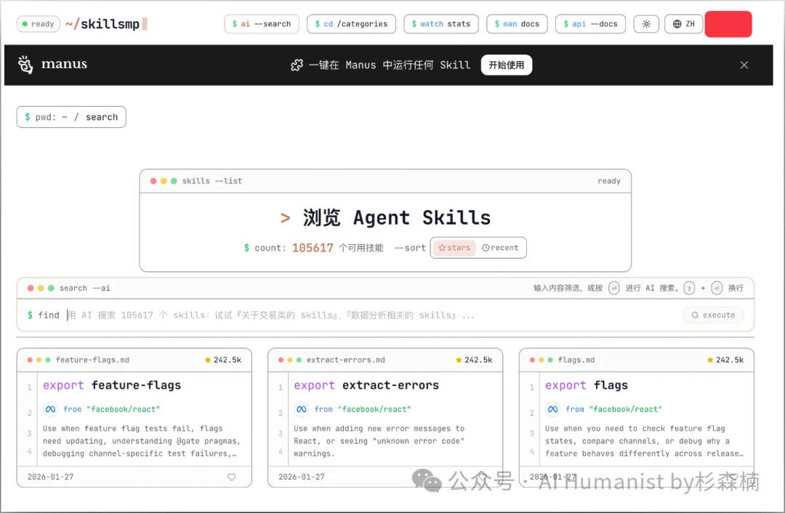This screenshot has height=513, width=785.
Task: Click the clock icon inside recent pill
Action: coord(485,247)
